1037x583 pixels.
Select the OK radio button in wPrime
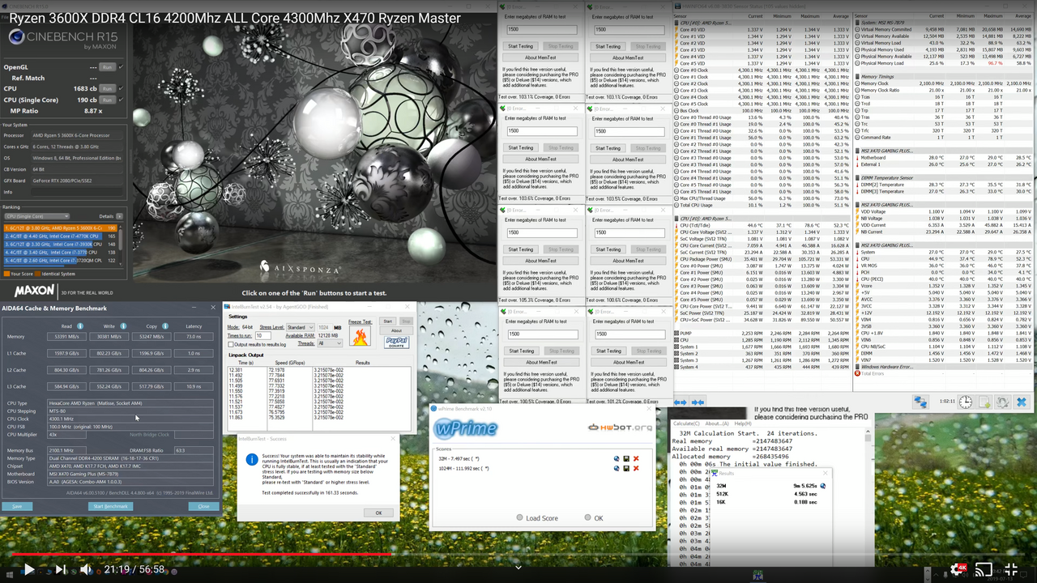click(x=588, y=518)
